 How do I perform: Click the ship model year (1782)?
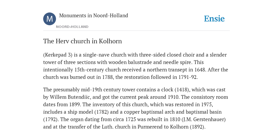102,112
